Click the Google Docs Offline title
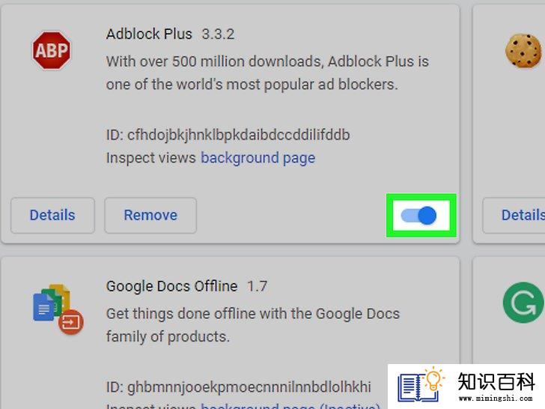 click(x=172, y=286)
